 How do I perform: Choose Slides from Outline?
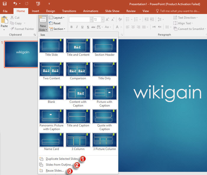[59, 165]
